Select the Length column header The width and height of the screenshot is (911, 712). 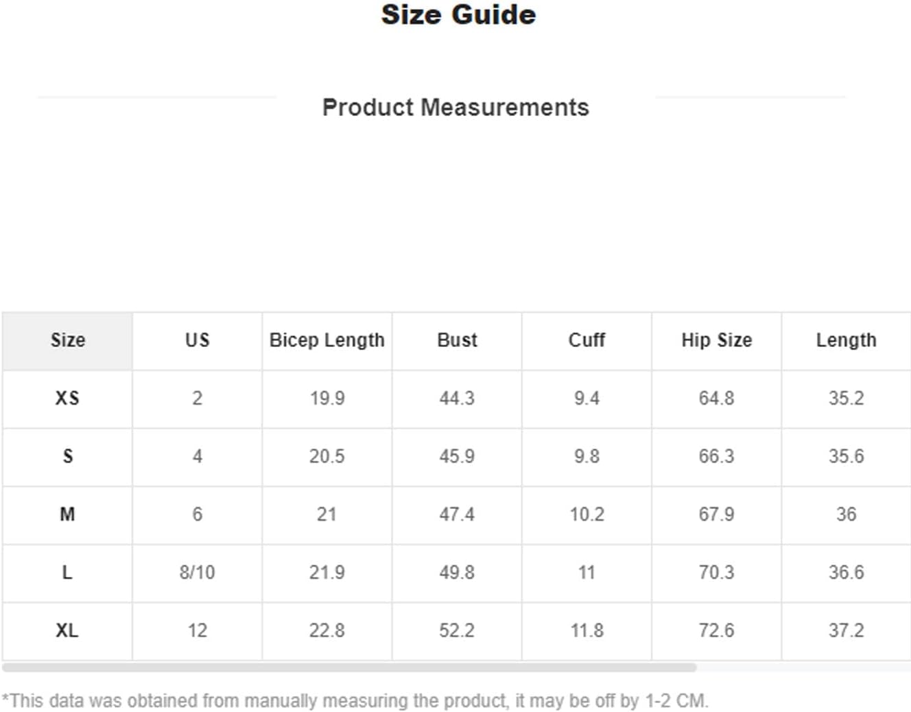847,341
